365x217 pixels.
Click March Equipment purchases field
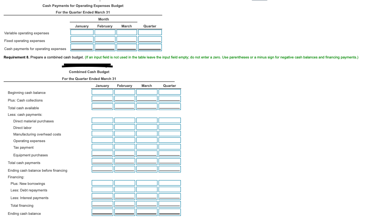coord(147,154)
